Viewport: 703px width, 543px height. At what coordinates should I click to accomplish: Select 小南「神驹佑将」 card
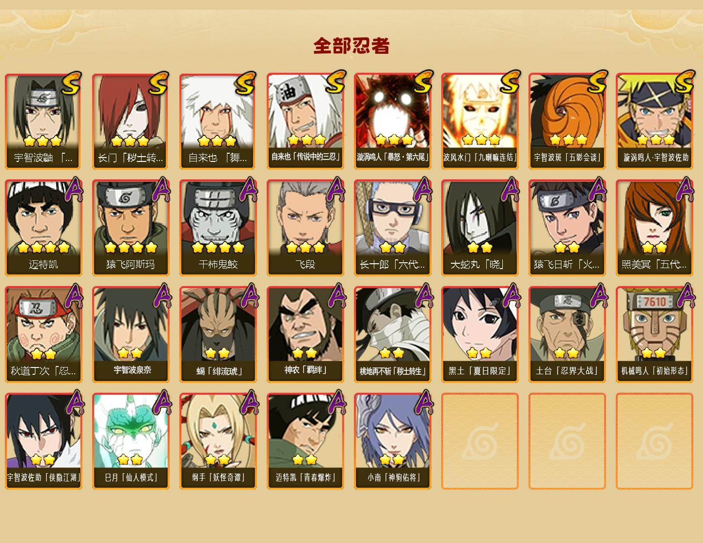(x=393, y=441)
